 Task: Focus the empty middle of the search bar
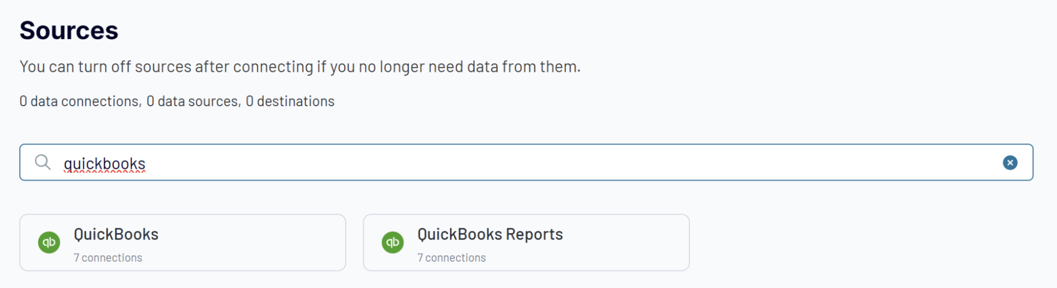tap(529, 162)
